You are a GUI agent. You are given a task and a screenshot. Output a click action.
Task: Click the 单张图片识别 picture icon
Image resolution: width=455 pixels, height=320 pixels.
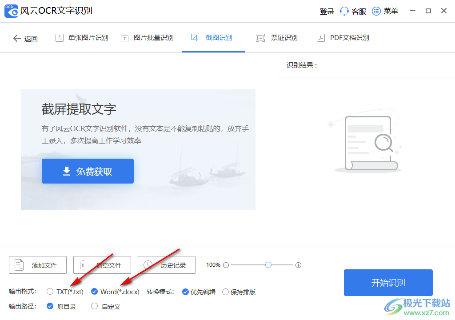[60, 38]
